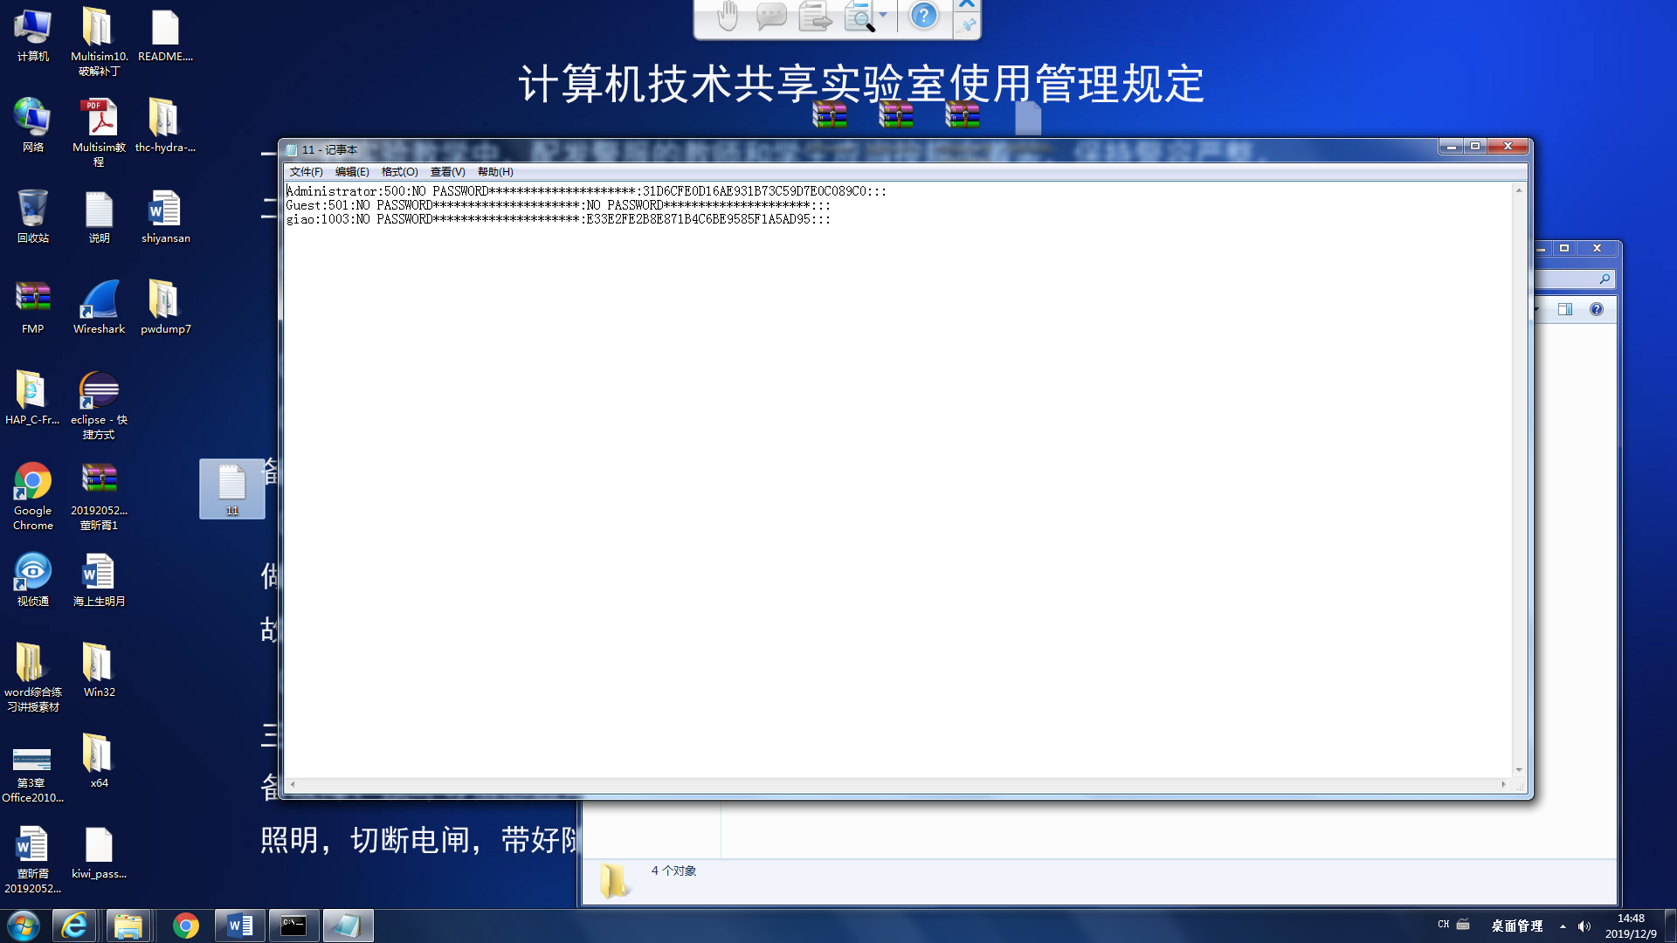
Task: Open 文件(F) menu in Notepad
Action: point(306,172)
